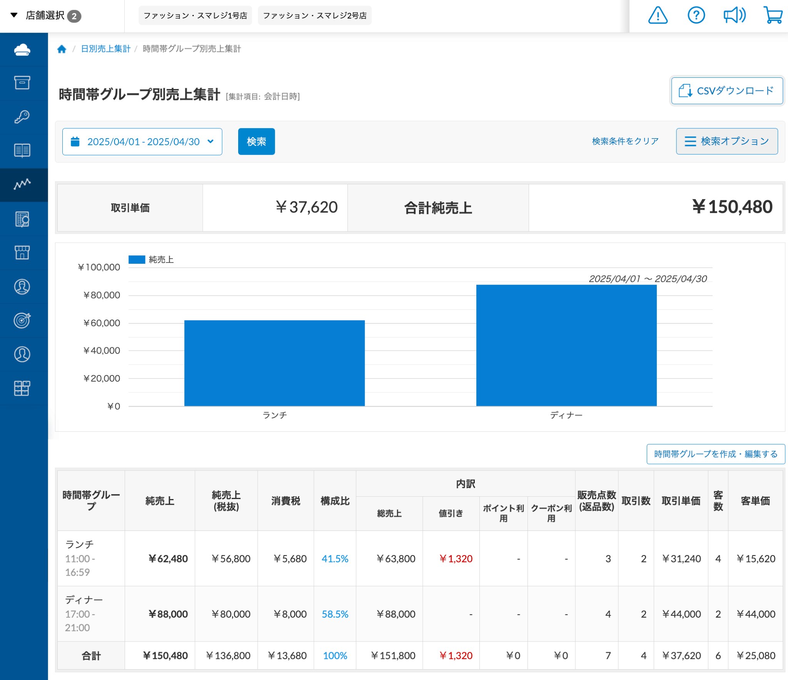Click CSVダウンロード button
Image resolution: width=788 pixels, height=680 pixels.
click(x=727, y=91)
